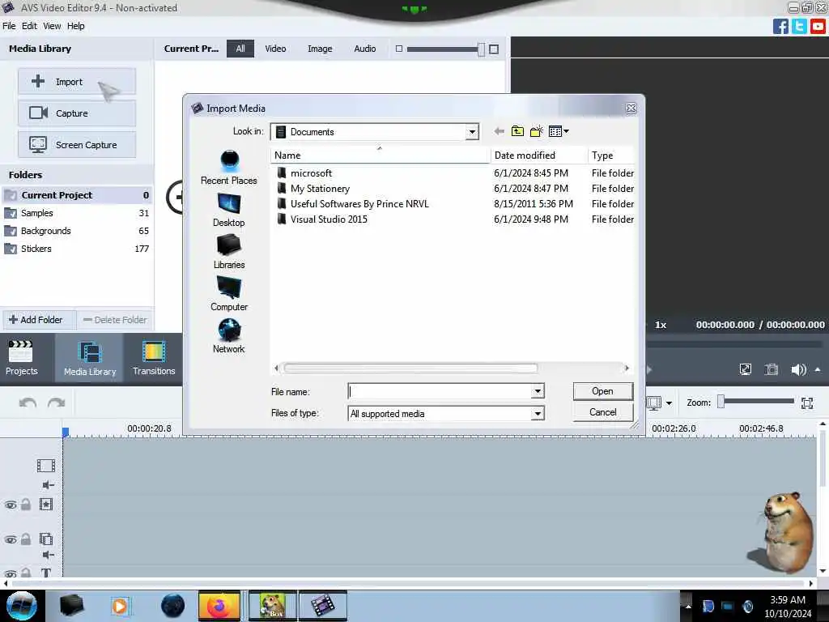Go to Desktop in dialog sidebar
Screen dimensions: 829x622
point(229,210)
